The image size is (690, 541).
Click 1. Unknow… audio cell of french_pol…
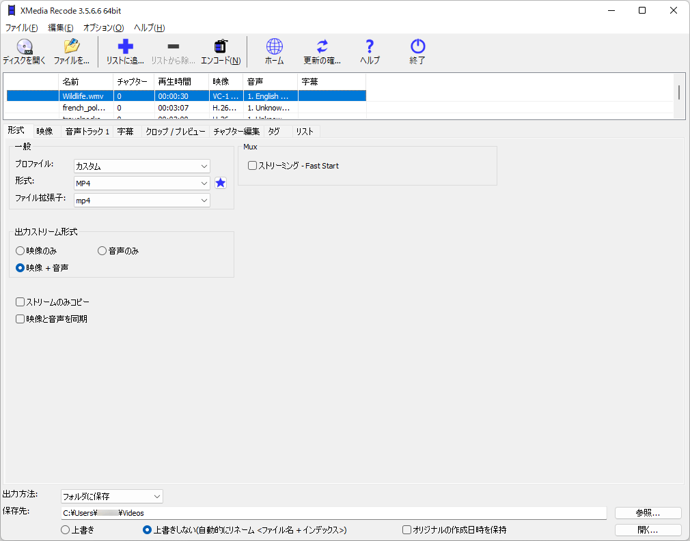(271, 108)
